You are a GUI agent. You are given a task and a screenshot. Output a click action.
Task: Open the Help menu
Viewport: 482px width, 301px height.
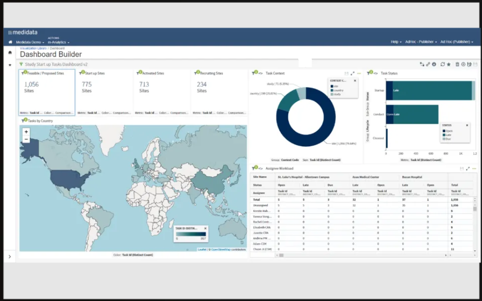[396, 42]
